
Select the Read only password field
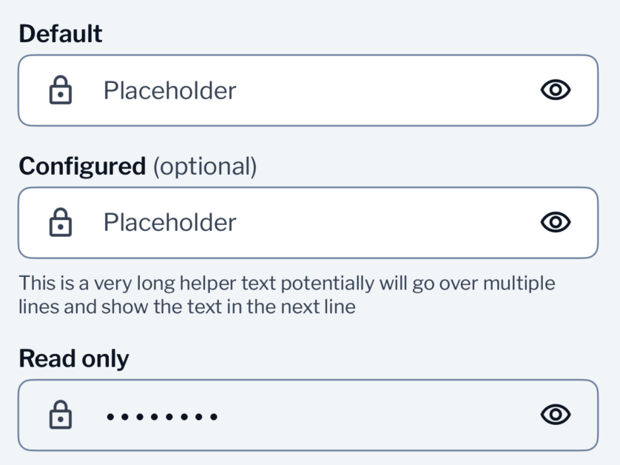308,415
